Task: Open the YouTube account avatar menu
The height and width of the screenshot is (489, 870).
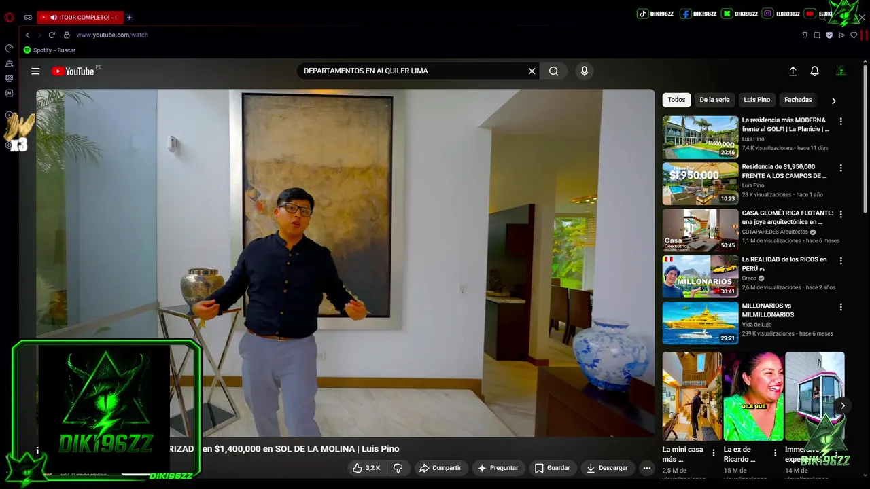Action: pos(841,71)
